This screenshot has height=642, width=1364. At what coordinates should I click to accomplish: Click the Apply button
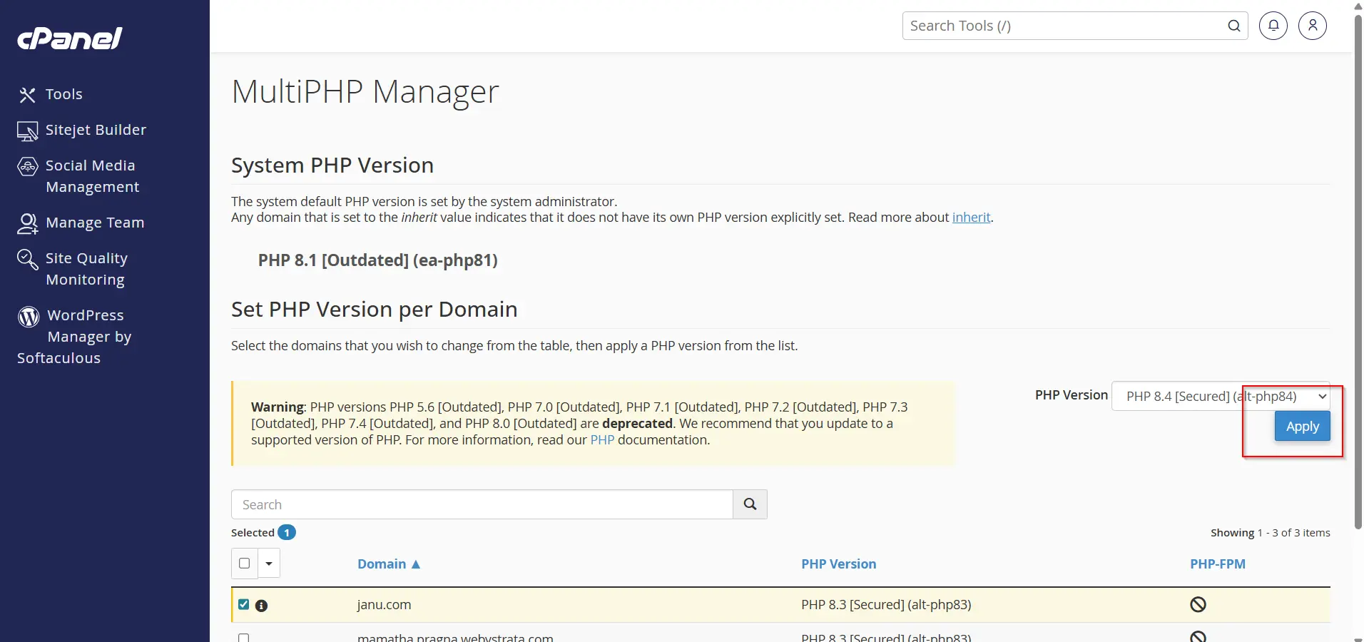click(1302, 426)
